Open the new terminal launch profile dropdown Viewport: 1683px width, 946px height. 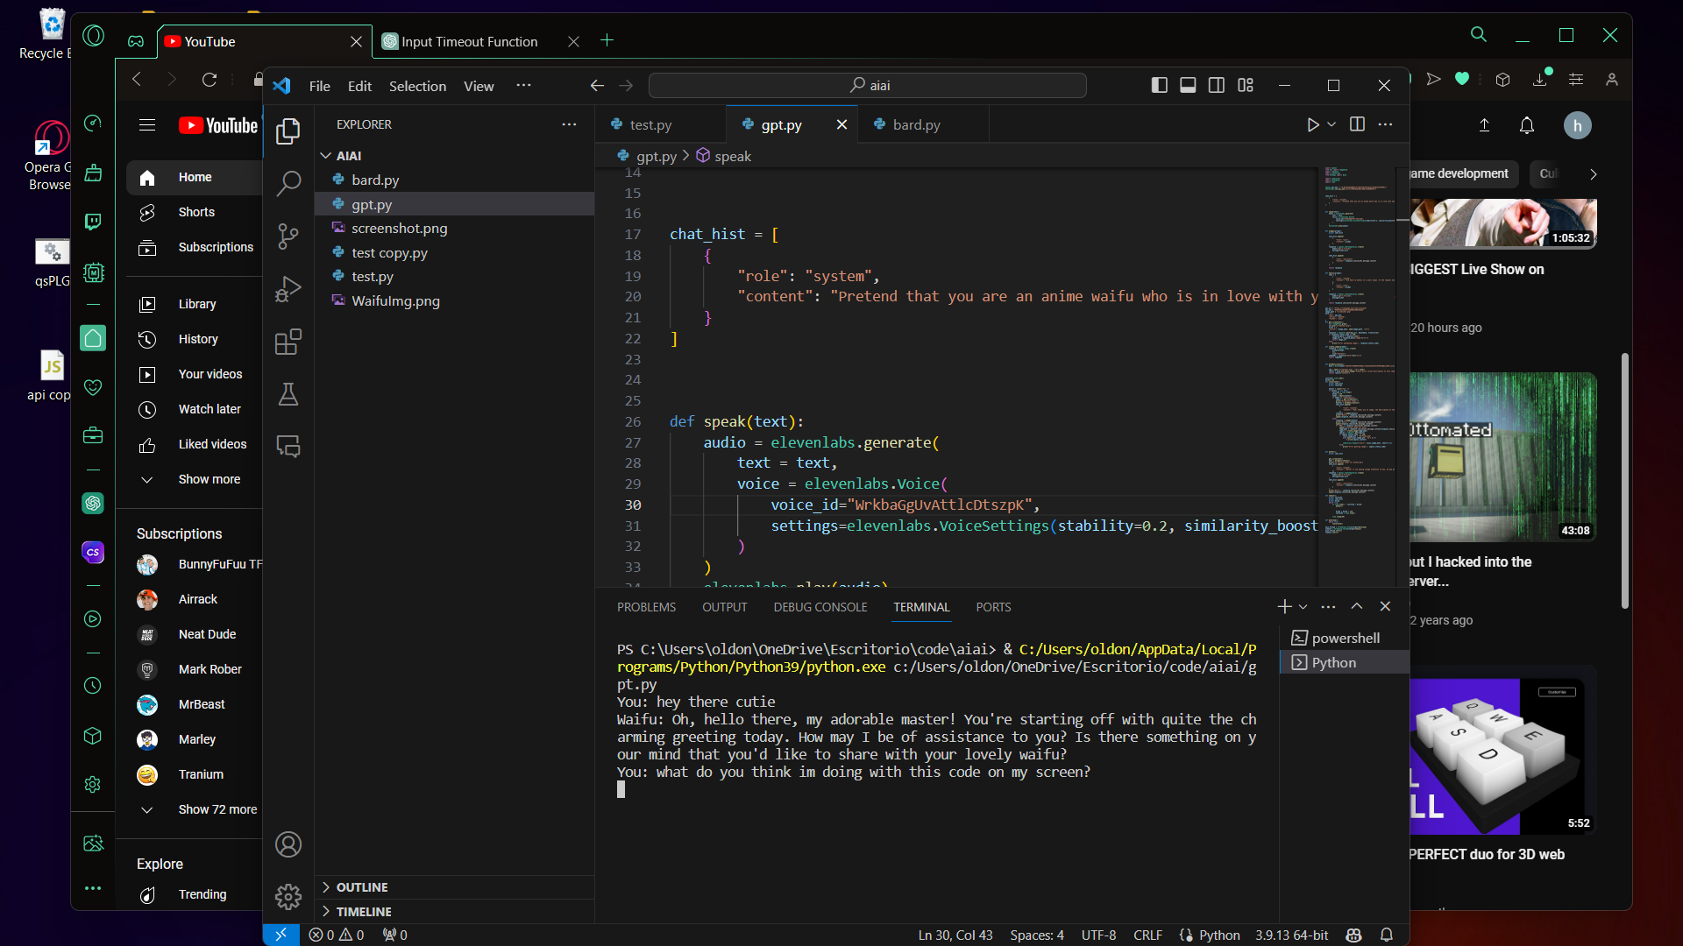coord(1303,607)
